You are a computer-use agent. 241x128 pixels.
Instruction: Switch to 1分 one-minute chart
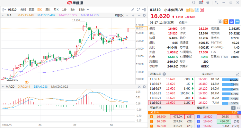[x=64, y=10]
